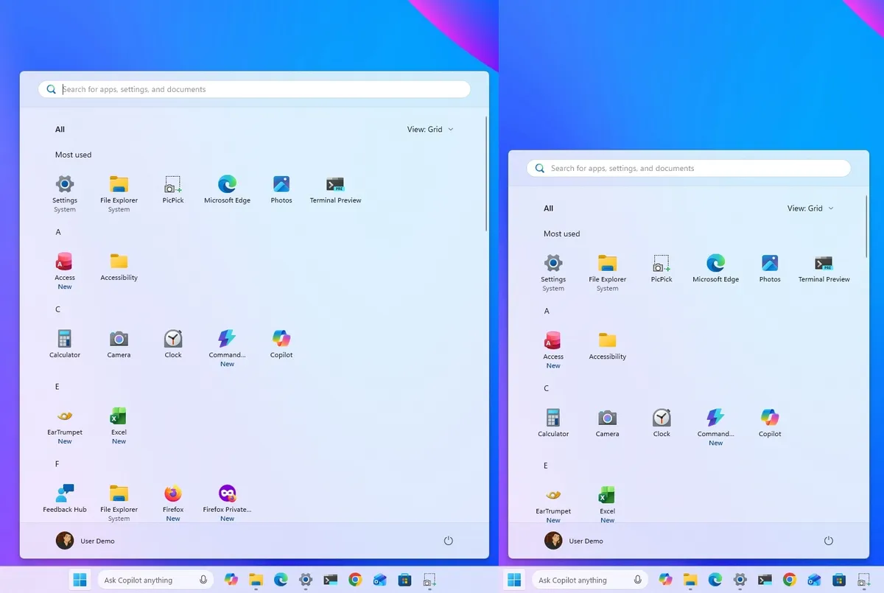Screen dimensions: 884x593
Task: Open PicPick in the left Start menu
Action: coord(173,189)
